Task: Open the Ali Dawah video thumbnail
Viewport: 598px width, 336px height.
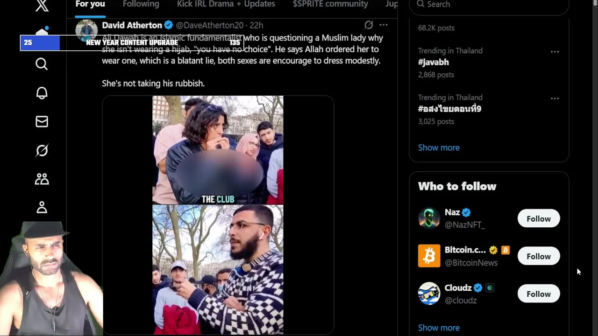Action: [x=218, y=215]
